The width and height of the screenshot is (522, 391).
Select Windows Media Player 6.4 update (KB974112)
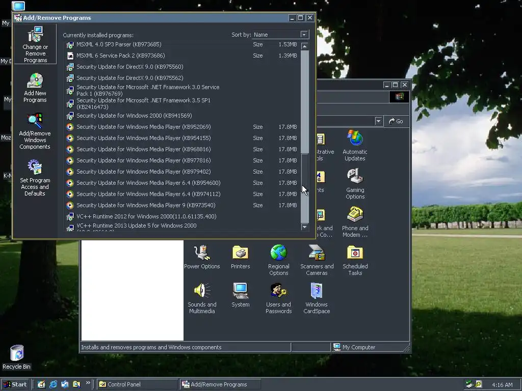point(181,194)
